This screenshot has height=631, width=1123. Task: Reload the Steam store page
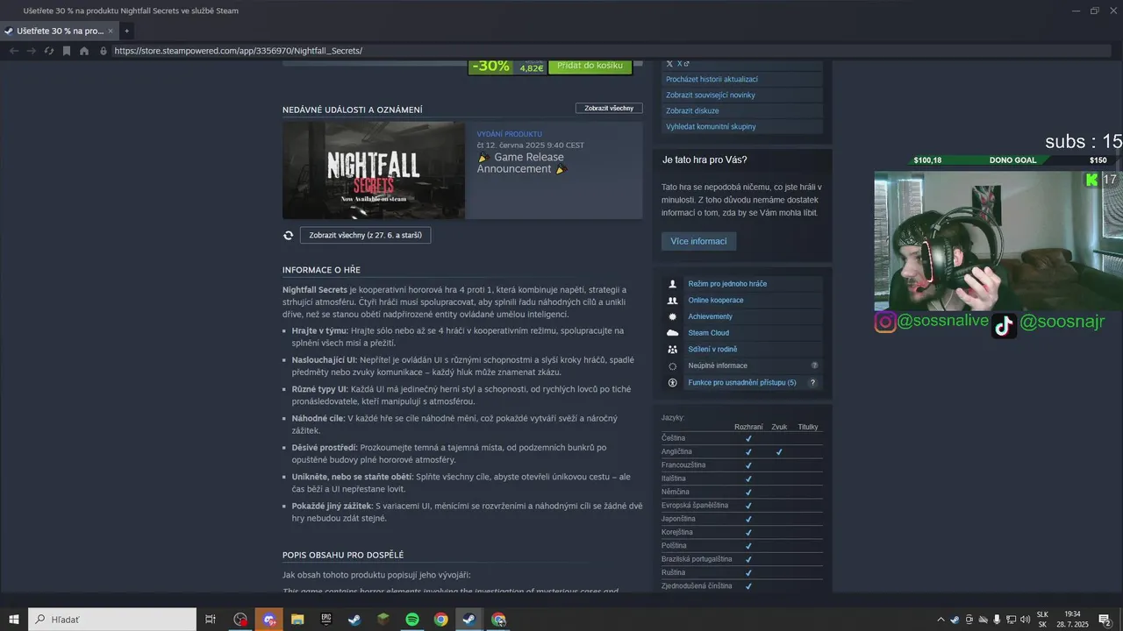[49, 51]
